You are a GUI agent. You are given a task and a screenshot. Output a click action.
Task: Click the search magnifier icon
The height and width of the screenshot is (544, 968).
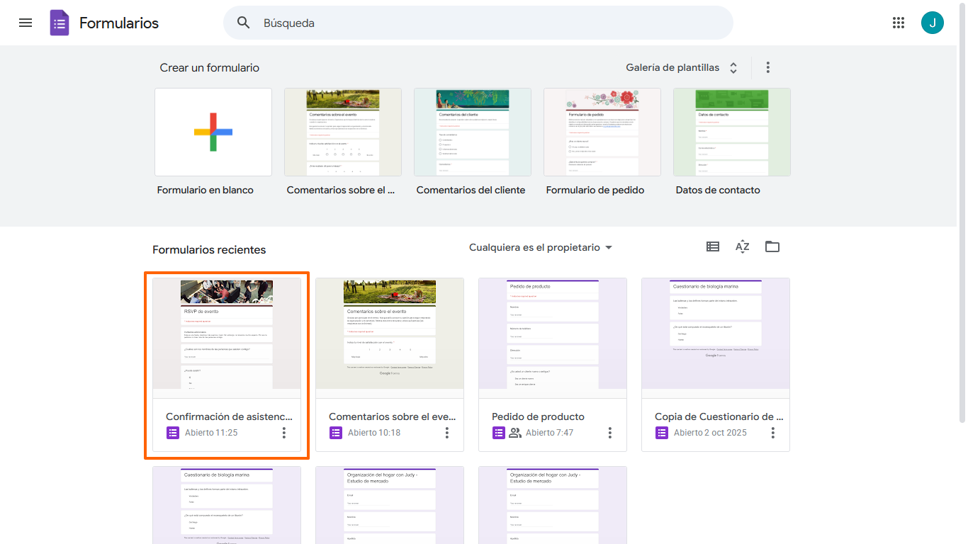pyautogui.click(x=243, y=23)
